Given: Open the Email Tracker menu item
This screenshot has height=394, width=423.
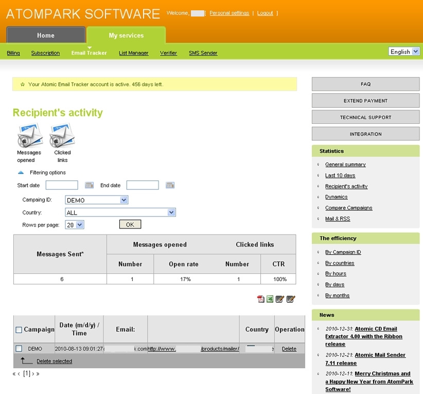Looking at the screenshot, I should pos(89,53).
